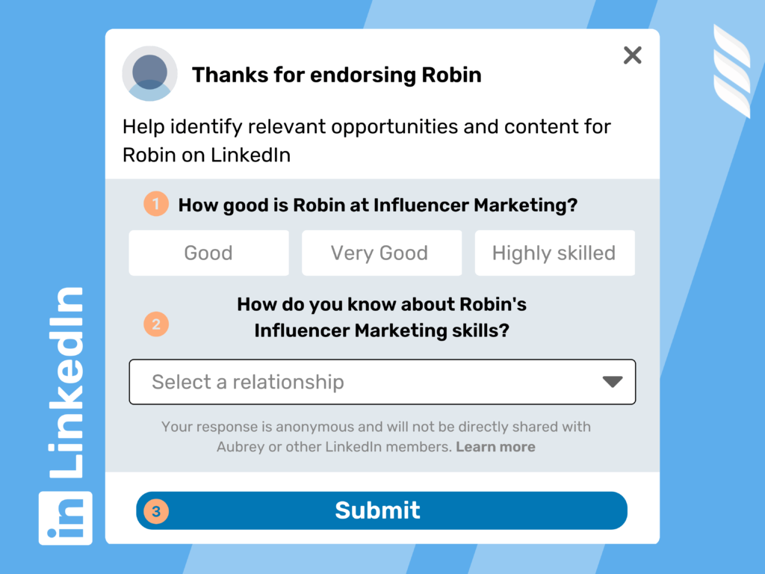Click the Influencer Marketing question text
This screenshot has height=574, width=765.
click(377, 205)
